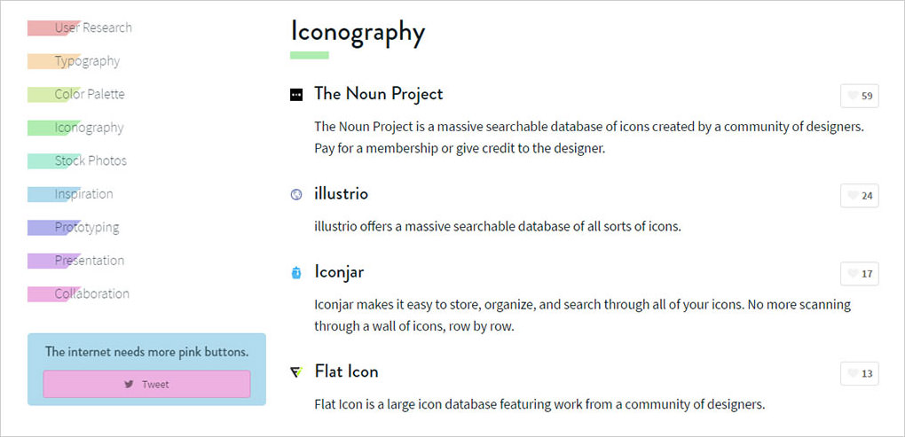The height and width of the screenshot is (437, 905).
Task: Click the Twitter bird icon on Tweet button
Action: pos(130,385)
